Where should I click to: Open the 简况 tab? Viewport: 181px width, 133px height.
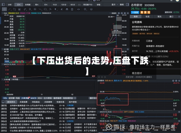click(x=159, y=17)
